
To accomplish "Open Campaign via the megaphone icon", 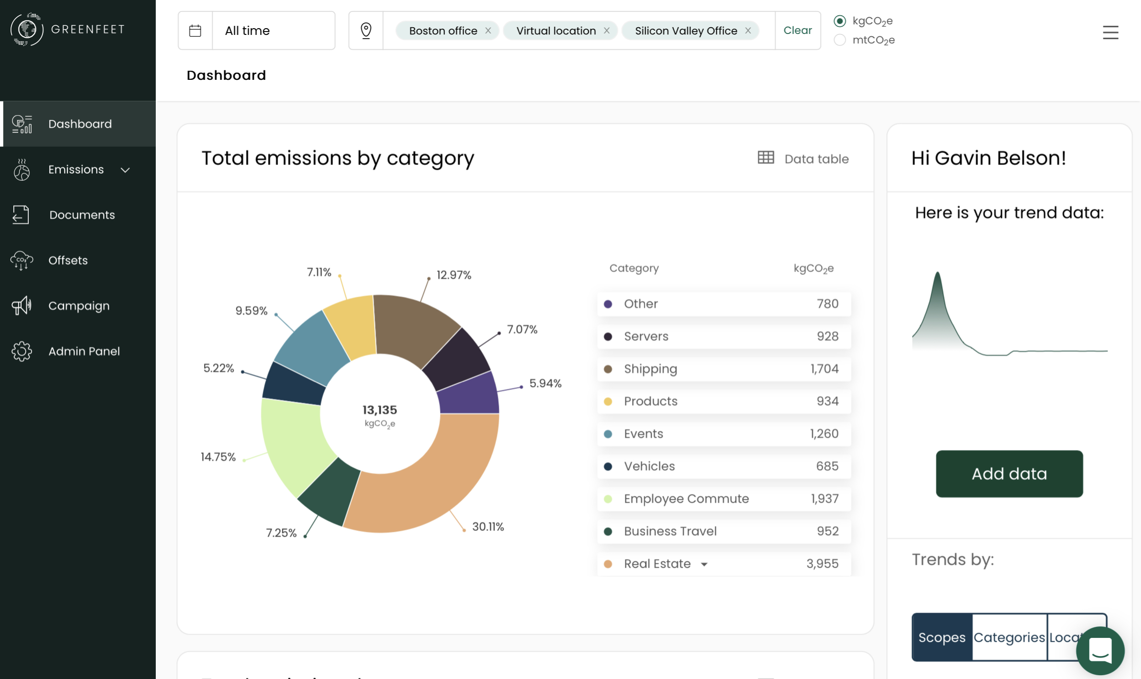I will point(22,306).
